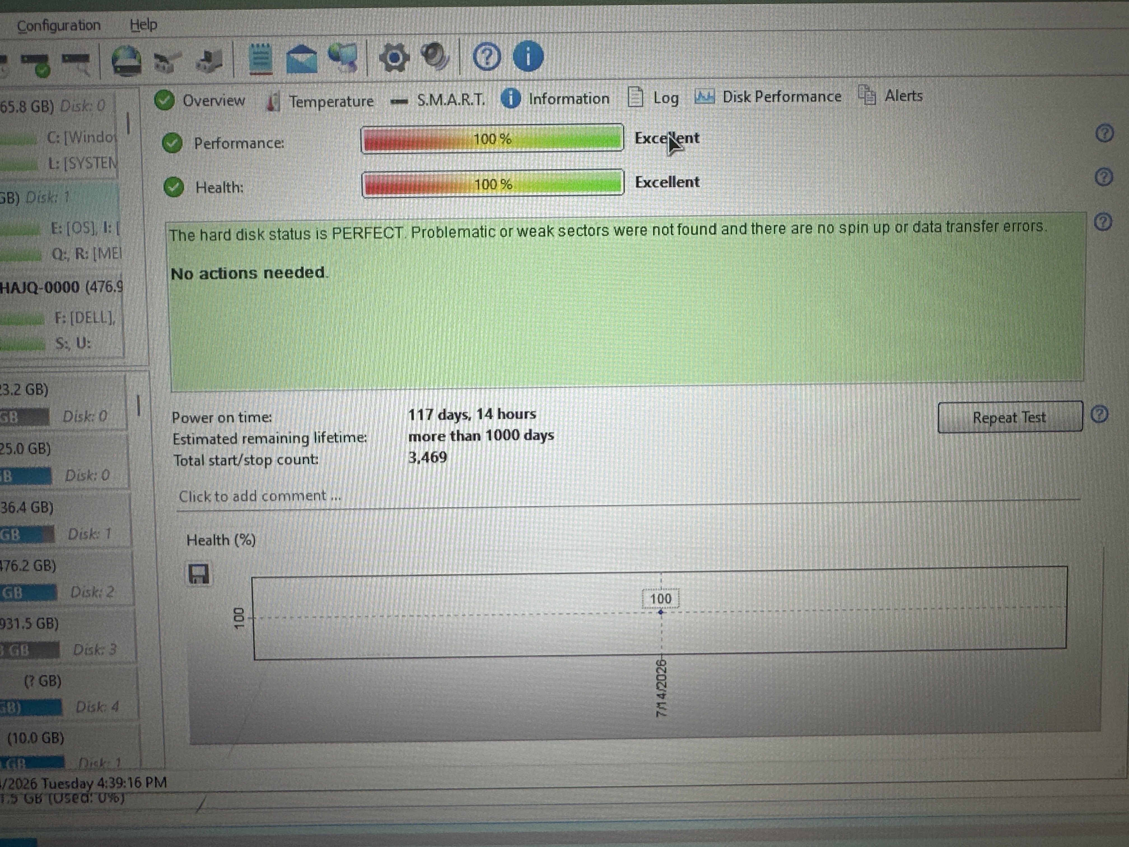Switch to the Disk Performance tab

768,97
